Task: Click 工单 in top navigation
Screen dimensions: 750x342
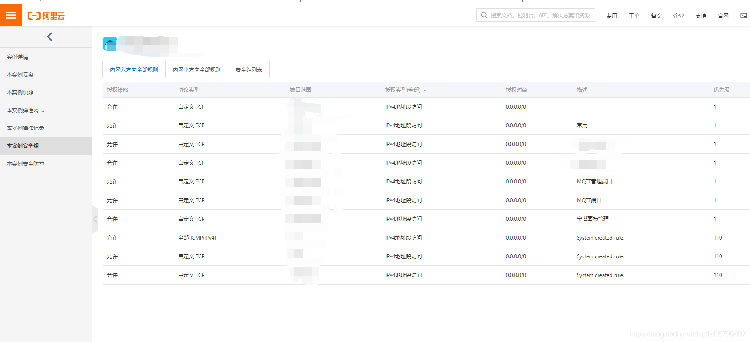Action: [634, 16]
